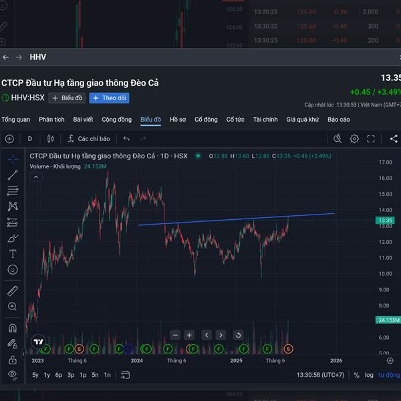The image size is (401, 401).
Task: Open the TradingView logo on chart
Action: pyautogui.click(x=39, y=342)
